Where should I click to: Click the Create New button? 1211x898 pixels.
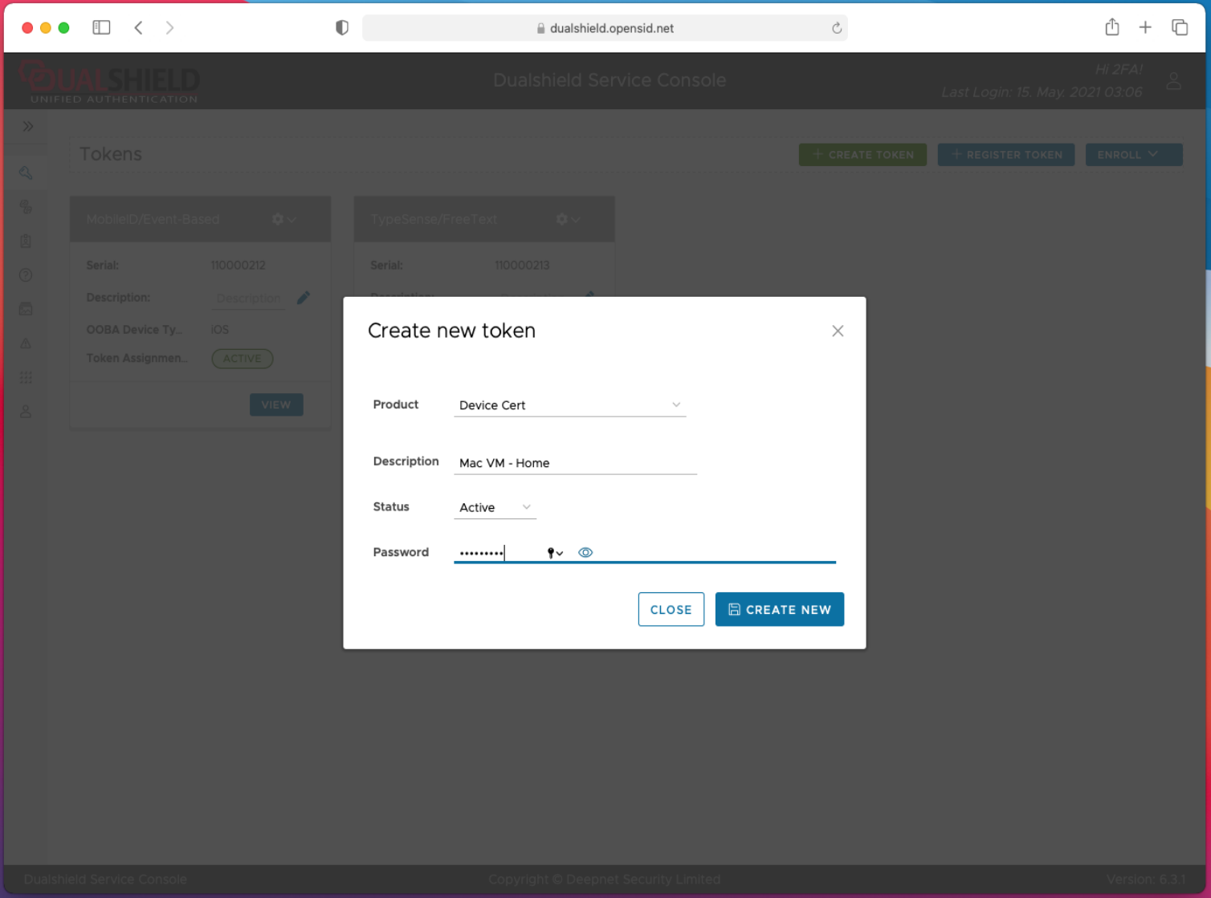click(x=779, y=610)
